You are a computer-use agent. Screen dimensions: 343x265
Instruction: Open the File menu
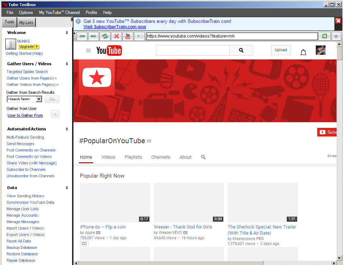[10, 13]
